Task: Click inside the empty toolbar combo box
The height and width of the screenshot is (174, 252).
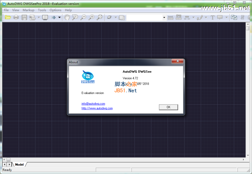Action: (144, 18)
